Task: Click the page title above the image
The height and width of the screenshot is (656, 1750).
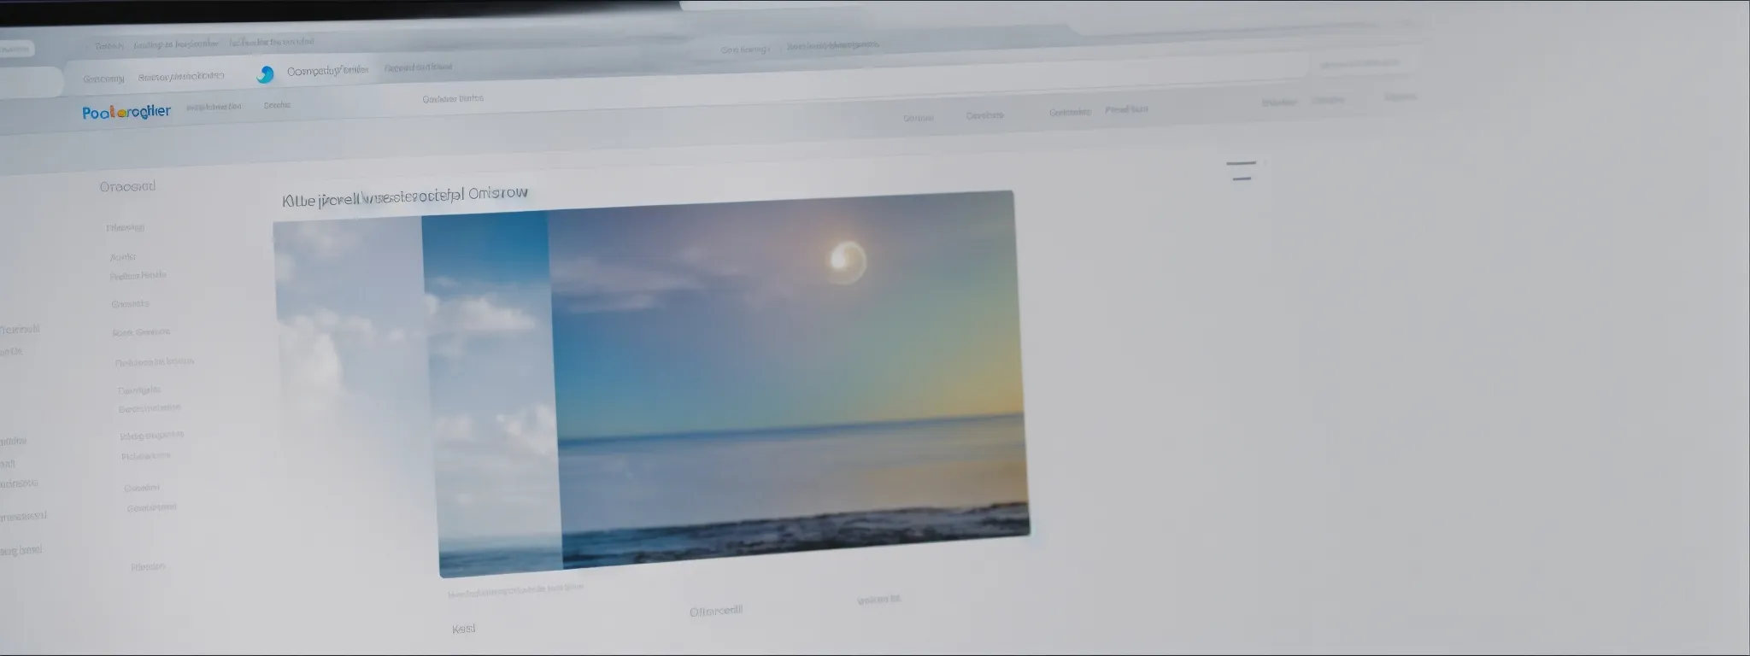Action: [x=405, y=197]
